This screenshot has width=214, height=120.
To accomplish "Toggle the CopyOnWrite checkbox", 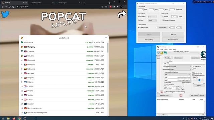I will 165,85.
